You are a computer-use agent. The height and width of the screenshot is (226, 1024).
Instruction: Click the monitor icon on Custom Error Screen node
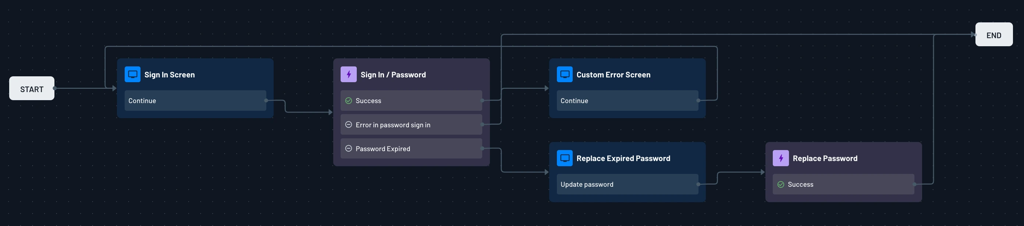coord(564,74)
